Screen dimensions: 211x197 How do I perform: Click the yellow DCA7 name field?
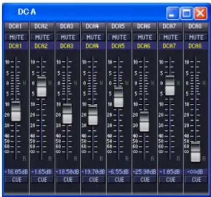point(170,46)
